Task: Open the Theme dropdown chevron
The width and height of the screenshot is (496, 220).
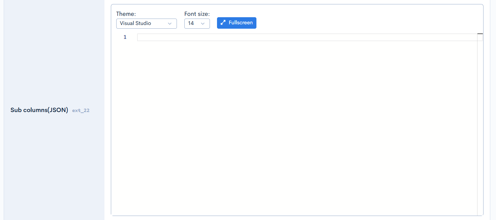Action: point(169,24)
